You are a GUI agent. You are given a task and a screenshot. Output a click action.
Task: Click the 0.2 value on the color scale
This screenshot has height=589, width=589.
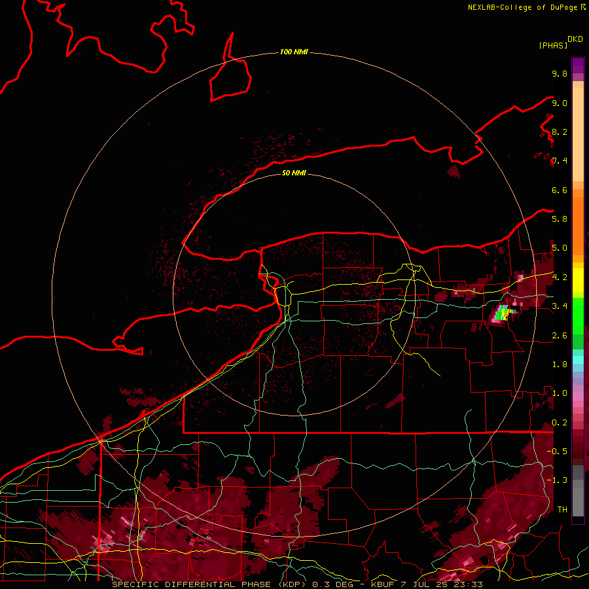tap(560, 423)
